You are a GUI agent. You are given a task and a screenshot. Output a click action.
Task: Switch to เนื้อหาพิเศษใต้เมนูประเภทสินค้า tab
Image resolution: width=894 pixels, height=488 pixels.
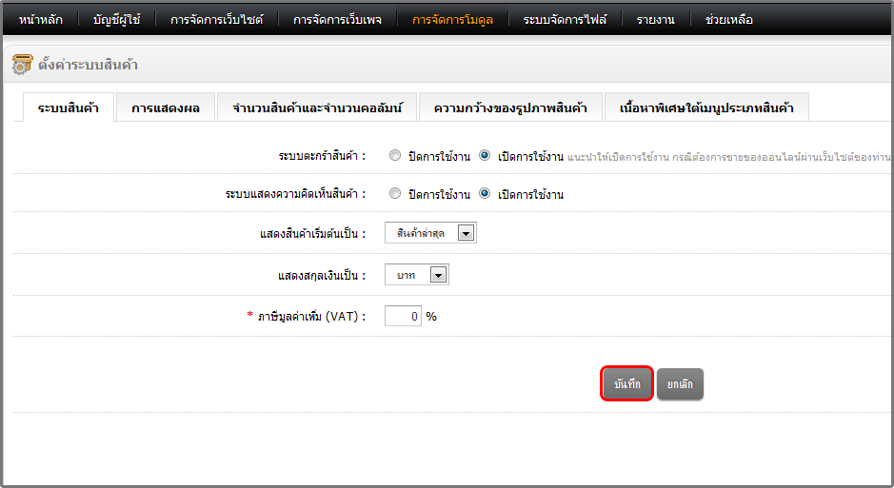pos(706,107)
